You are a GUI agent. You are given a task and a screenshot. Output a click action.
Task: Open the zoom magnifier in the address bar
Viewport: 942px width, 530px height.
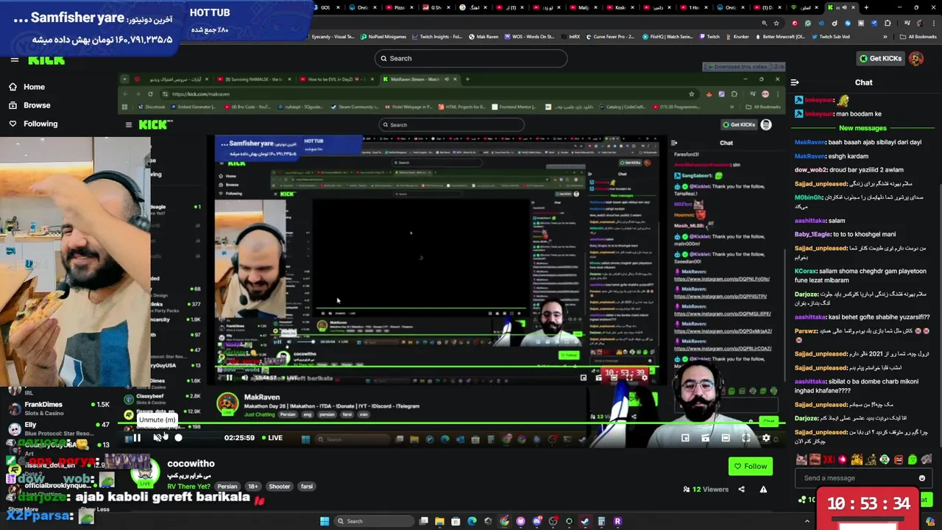(x=765, y=23)
